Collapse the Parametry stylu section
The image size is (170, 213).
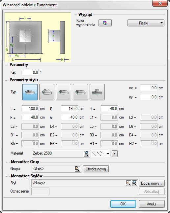(x=7, y=80)
